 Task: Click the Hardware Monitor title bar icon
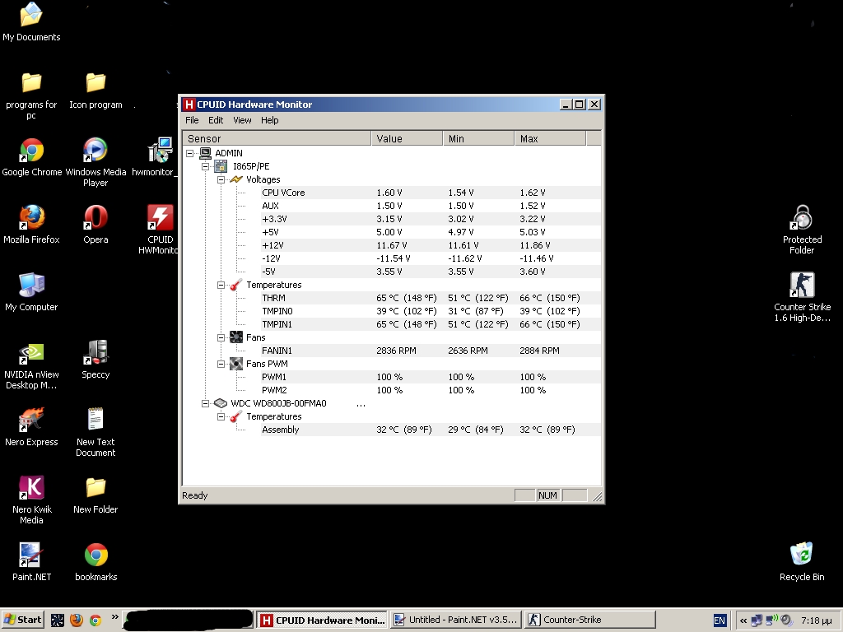point(189,105)
